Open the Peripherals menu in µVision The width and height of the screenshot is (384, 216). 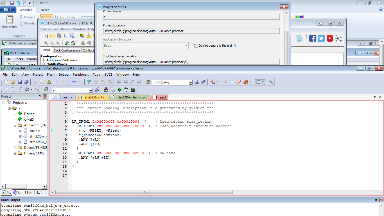(x=81, y=75)
